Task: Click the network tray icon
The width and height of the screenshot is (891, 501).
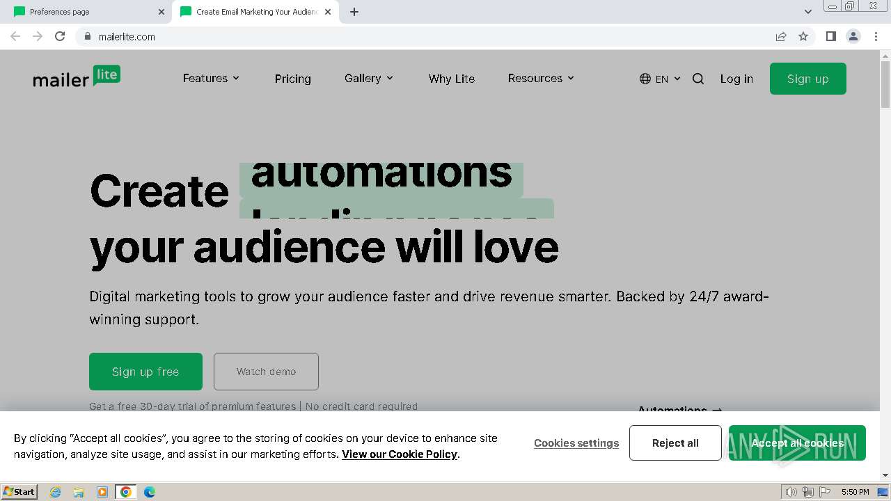Action: (808, 492)
